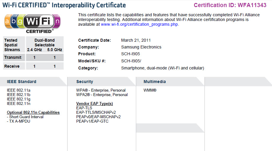Click the Vendor EAP Type(s) heading

coord(95,103)
